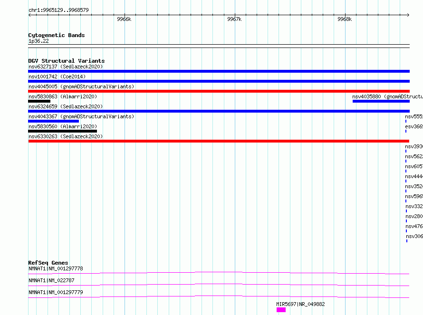
Task: Open the MIR5697|NR_049882 gene label
Action: point(300,304)
